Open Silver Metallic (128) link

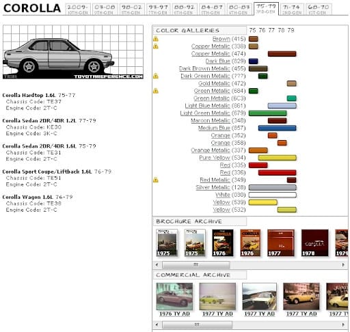click(213, 187)
